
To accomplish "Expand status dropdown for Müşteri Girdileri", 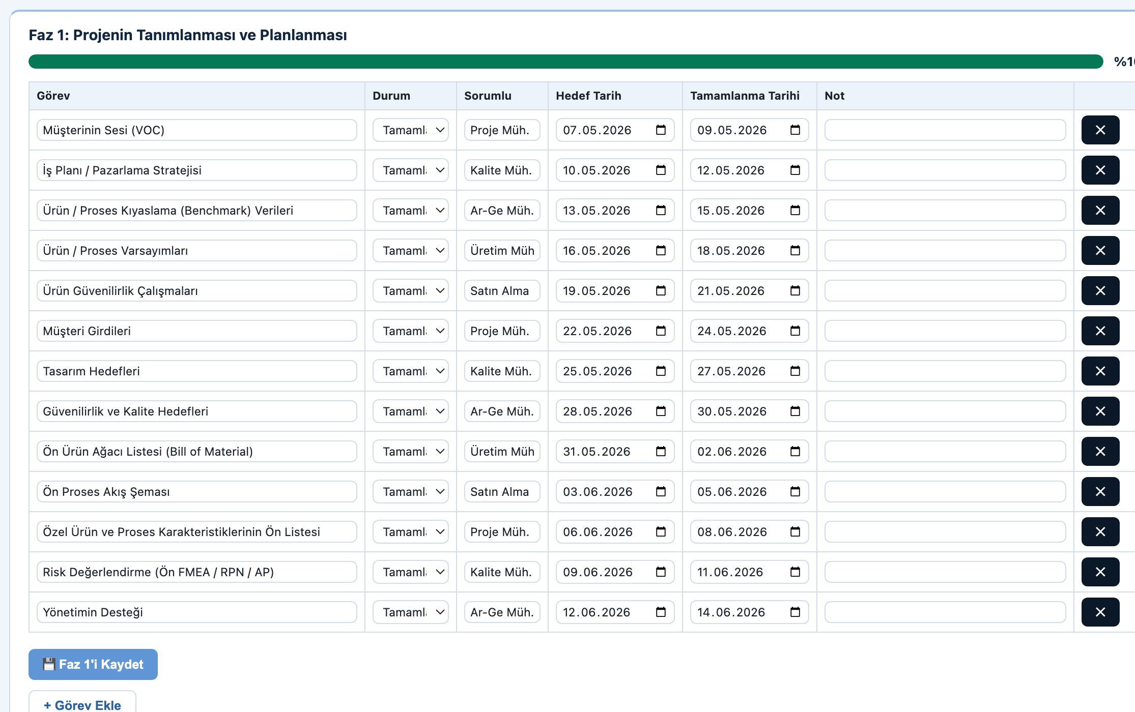I will (x=411, y=331).
